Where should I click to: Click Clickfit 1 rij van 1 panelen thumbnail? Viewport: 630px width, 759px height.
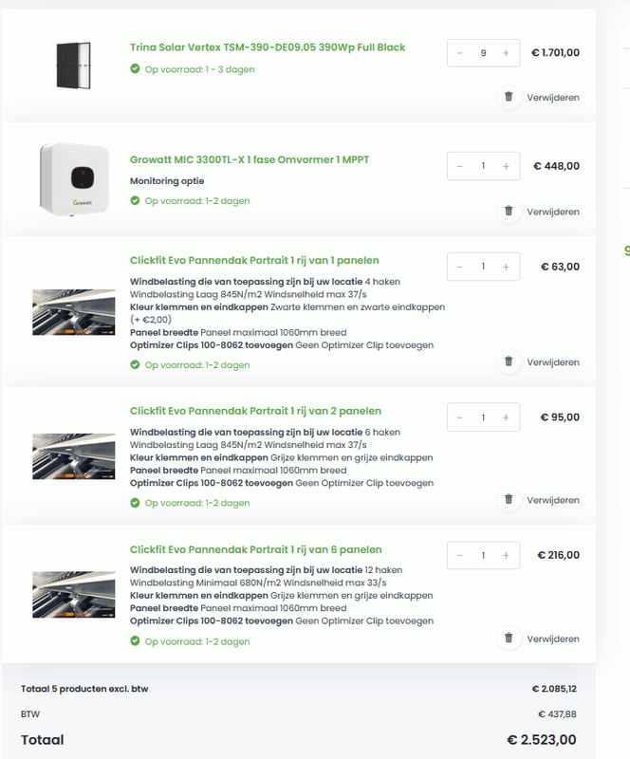(x=74, y=312)
